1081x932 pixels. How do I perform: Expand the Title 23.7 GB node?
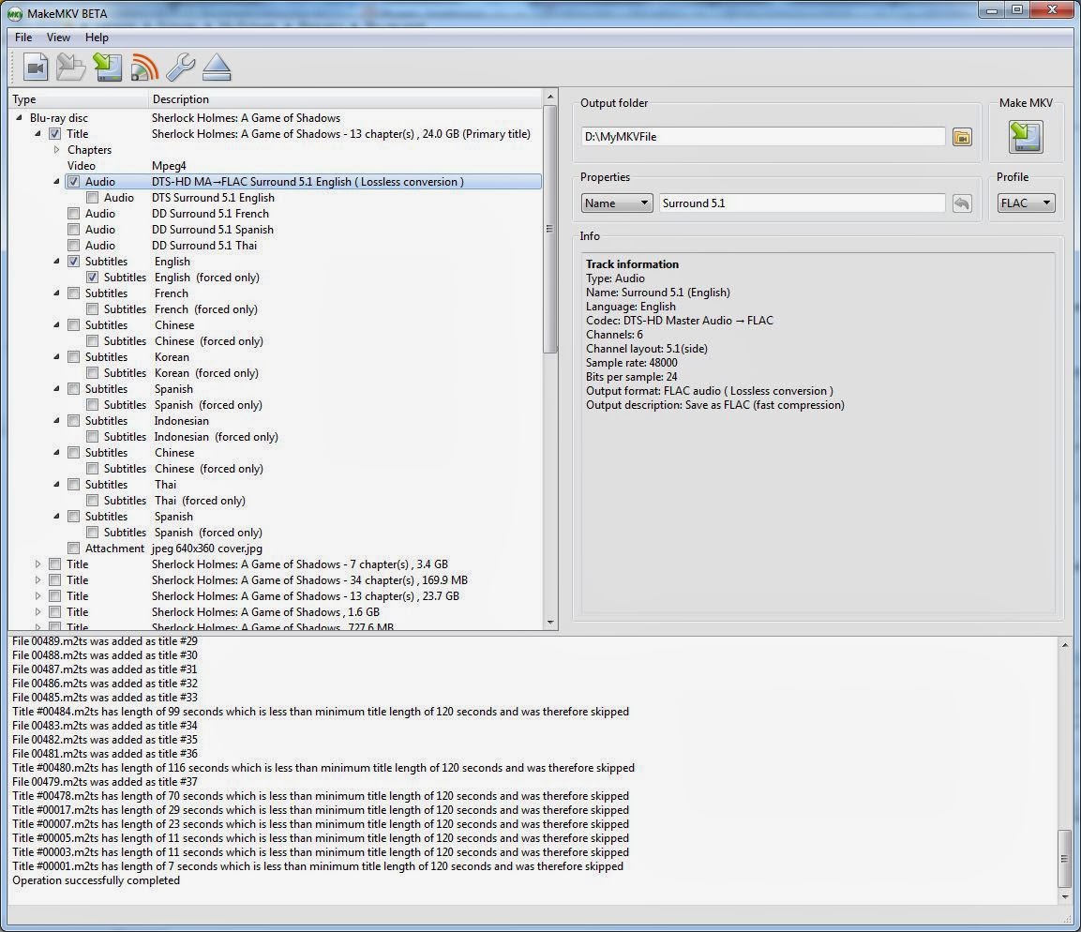(x=38, y=595)
